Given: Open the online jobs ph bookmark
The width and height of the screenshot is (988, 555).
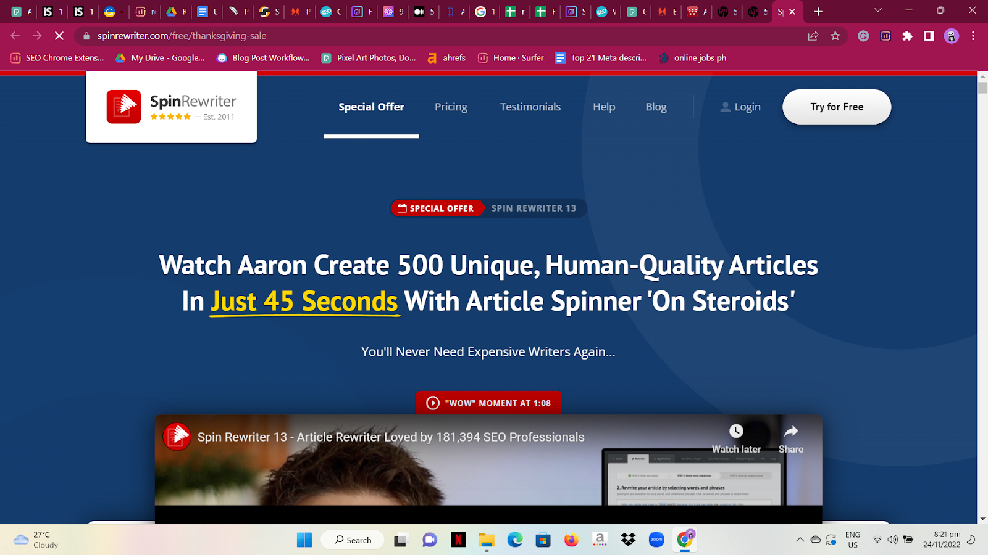Looking at the screenshot, I should coord(692,58).
